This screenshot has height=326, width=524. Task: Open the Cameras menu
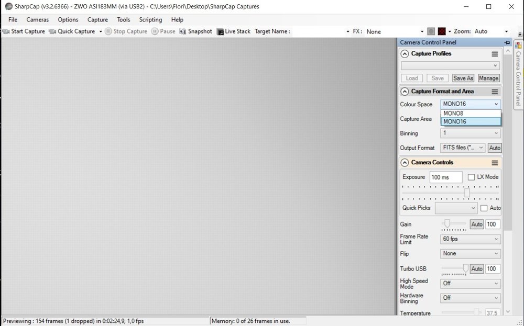click(x=37, y=20)
